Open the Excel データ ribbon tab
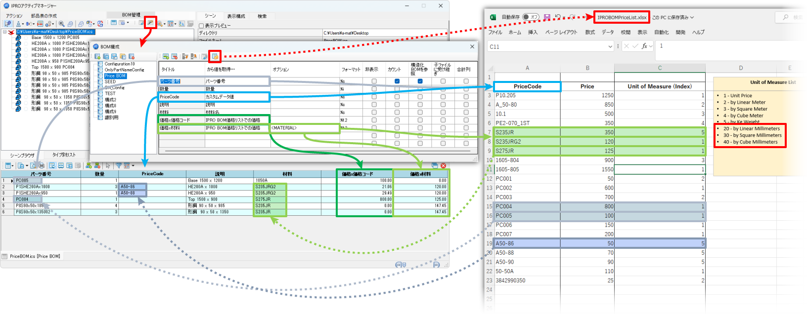 click(x=608, y=32)
